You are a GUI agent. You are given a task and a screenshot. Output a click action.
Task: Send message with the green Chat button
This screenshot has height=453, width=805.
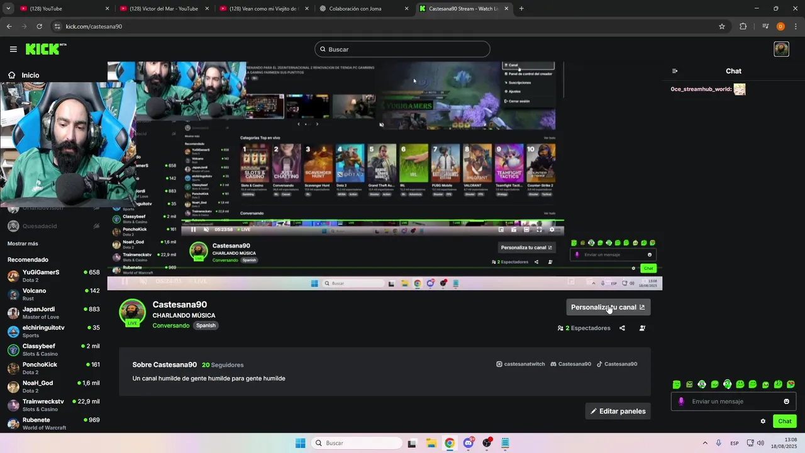click(785, 422)
